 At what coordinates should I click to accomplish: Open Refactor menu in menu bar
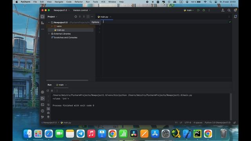pyautogui.click(x=78, y=2)
